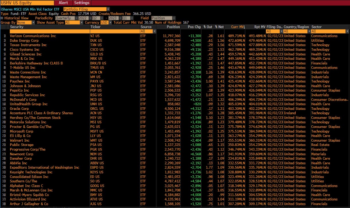The width and height of the screenshot is (350, 208).
Task: Click Activision Blizzard Inc security
Action: 28,199
